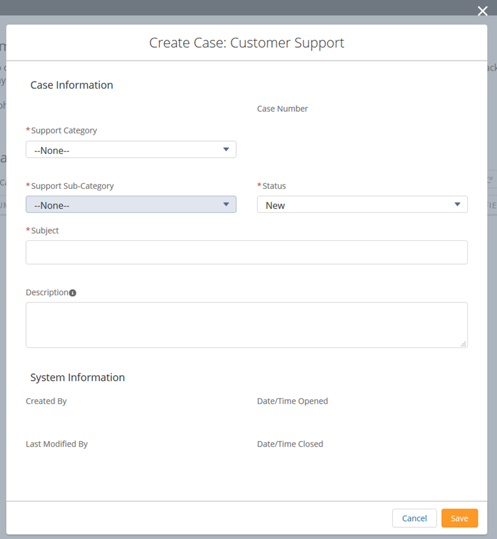Open the Support Sub-Category dropdown
The width and height of the screenshot is (497, 539).
[x=130, y=204]
